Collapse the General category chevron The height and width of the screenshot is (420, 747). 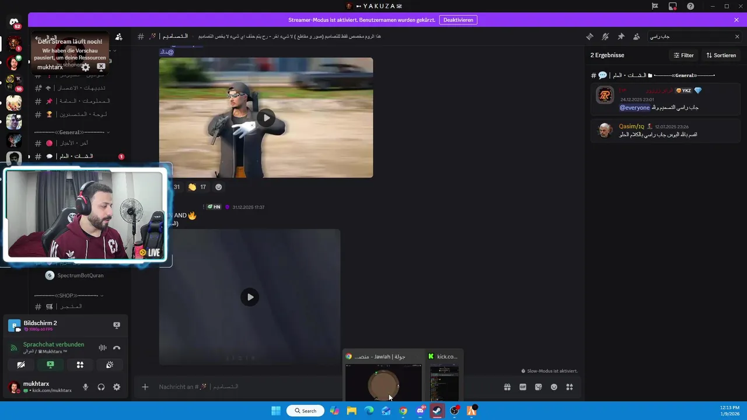tap(108, 132)
